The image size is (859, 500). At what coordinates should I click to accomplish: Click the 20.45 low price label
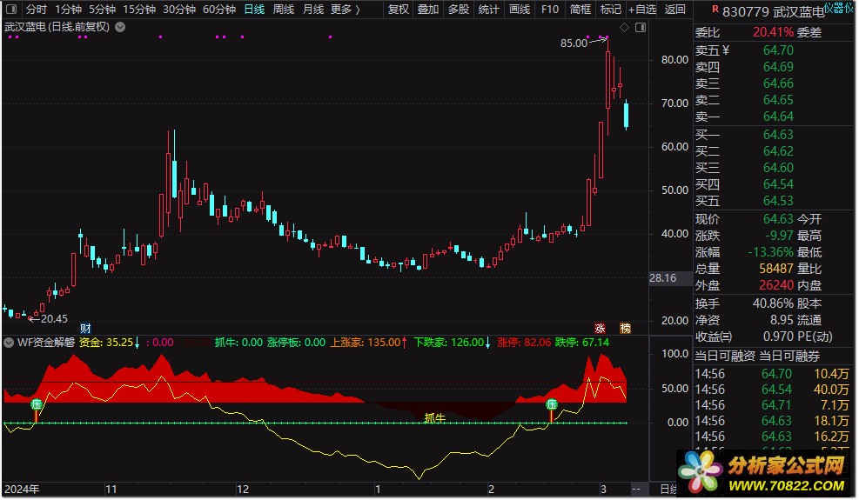coord(54,319)
